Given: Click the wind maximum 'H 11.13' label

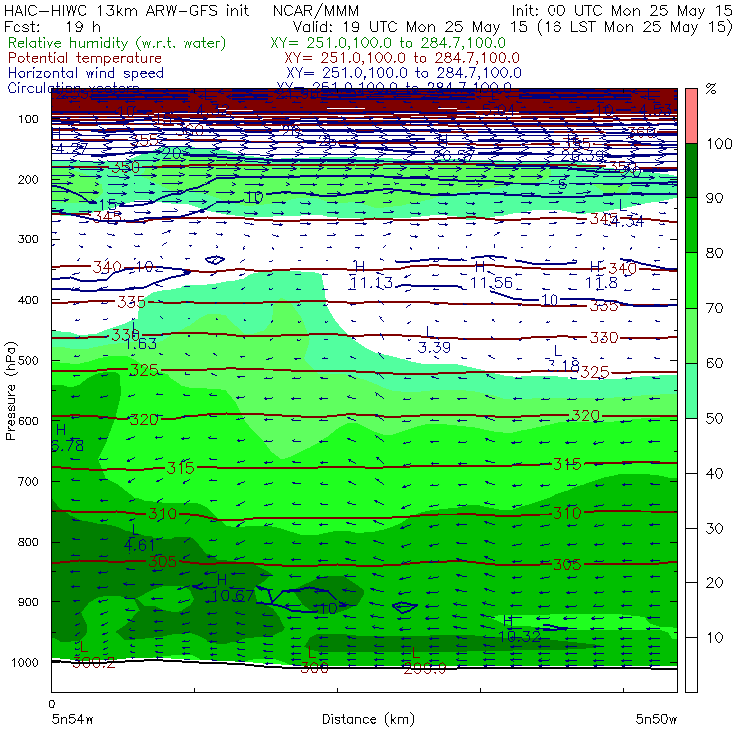Looking at the screenshot, I should pyautogui.click(x=370, y=275).
